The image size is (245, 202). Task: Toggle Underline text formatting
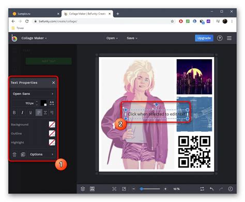[30, 113]
